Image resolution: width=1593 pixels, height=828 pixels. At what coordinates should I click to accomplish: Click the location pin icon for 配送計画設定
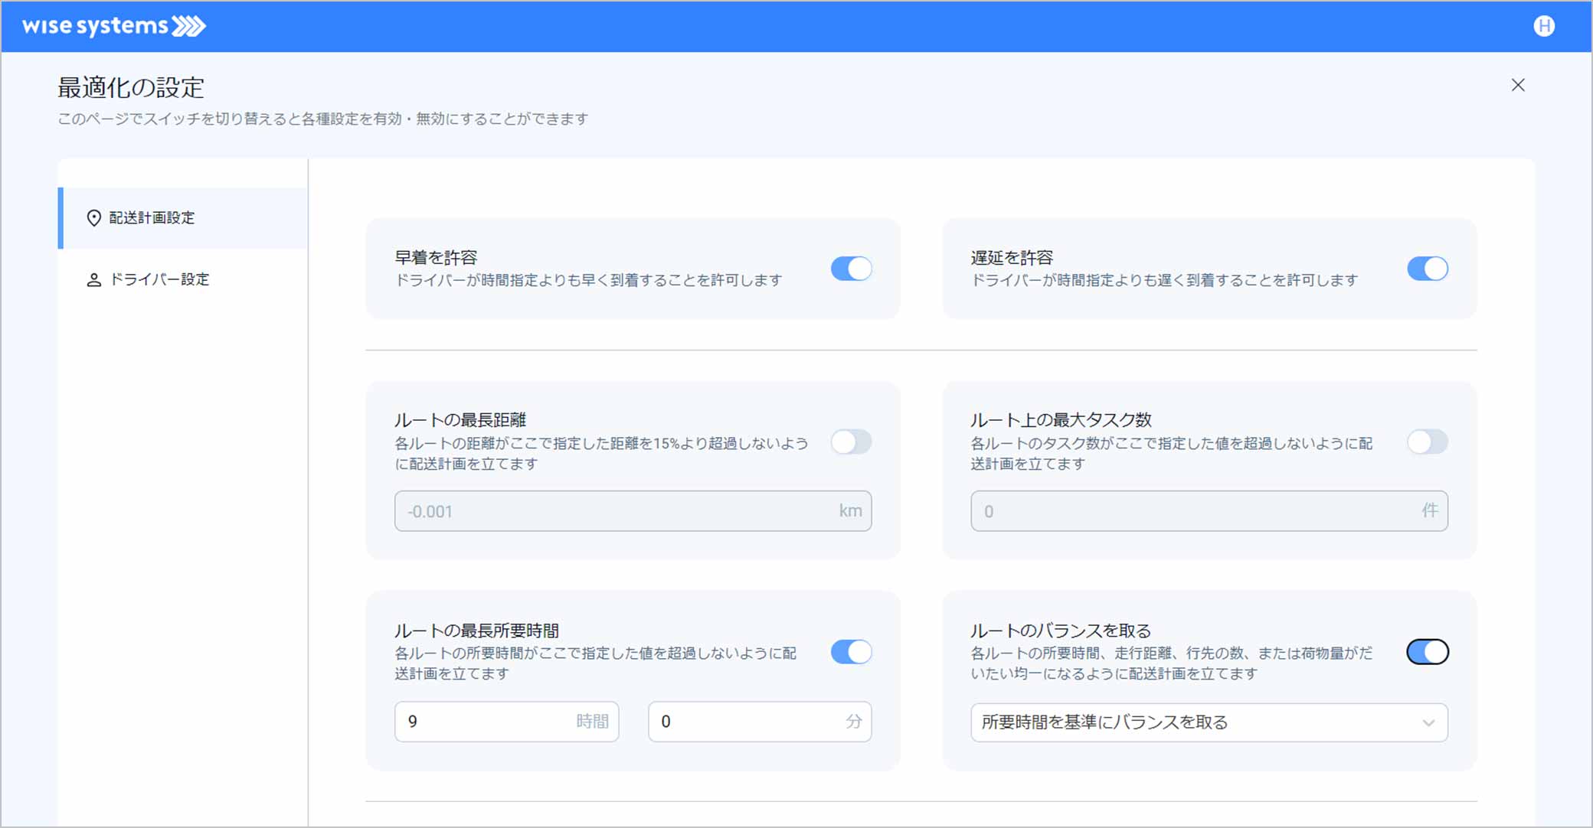coord(93,218)
